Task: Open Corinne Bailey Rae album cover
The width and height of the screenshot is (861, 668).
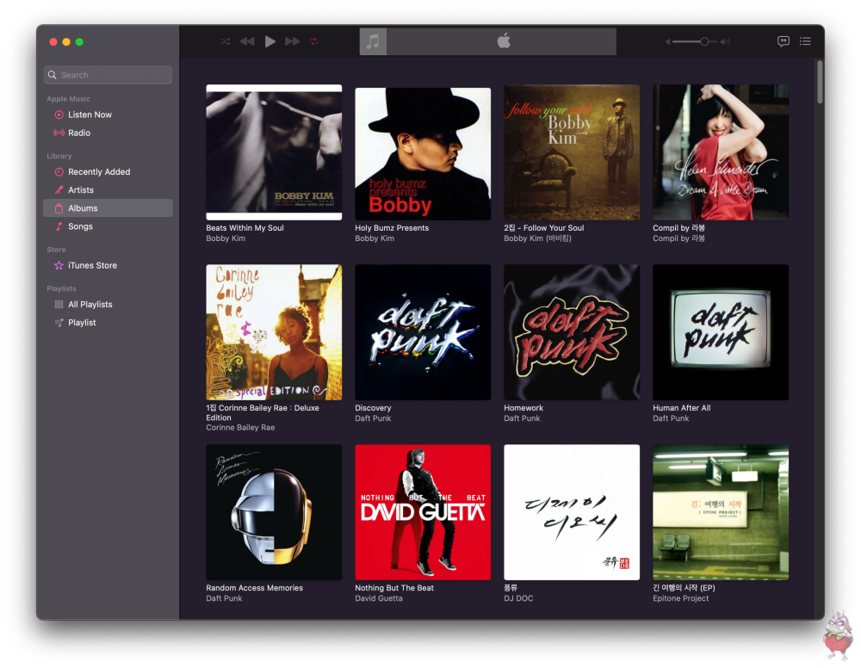Action: coord(274,332)
